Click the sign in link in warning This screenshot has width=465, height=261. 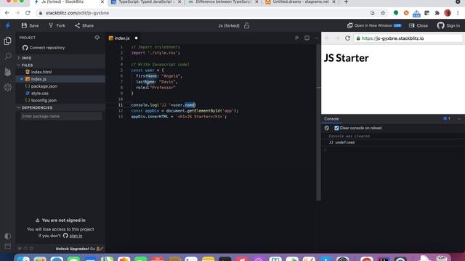coord(76,236)
